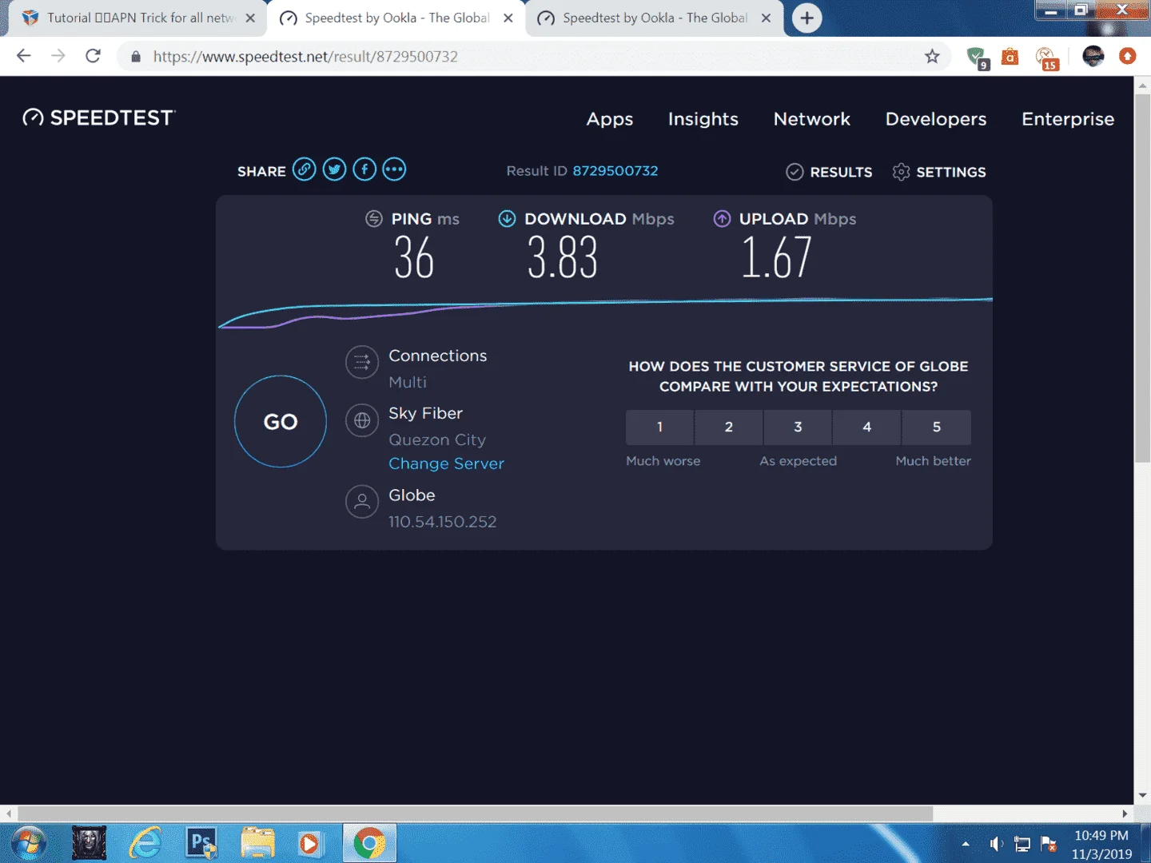The width and height of the screenshot is (1151, 863).
Task: Open RESULTS history
Action: point(841,172)
